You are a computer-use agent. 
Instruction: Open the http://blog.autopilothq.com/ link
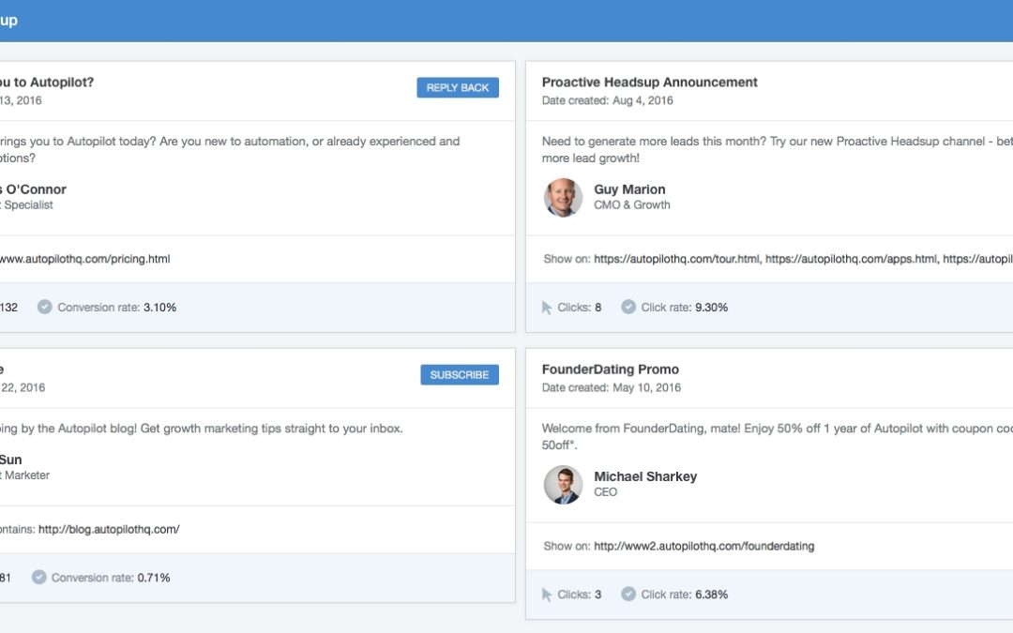coord(109,529)
